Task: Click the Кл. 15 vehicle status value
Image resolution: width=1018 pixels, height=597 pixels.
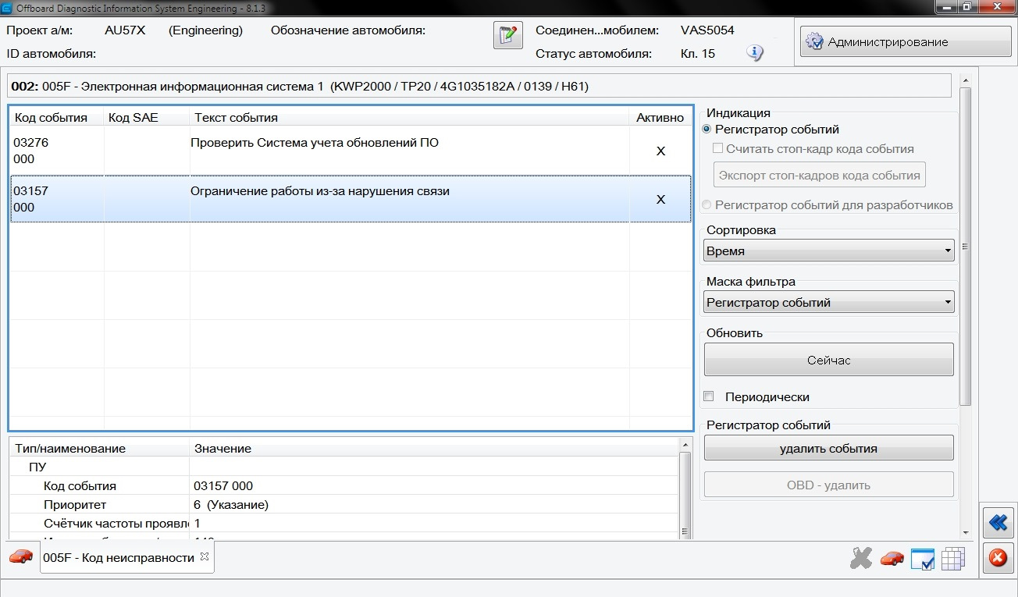Action: point(698,54)
